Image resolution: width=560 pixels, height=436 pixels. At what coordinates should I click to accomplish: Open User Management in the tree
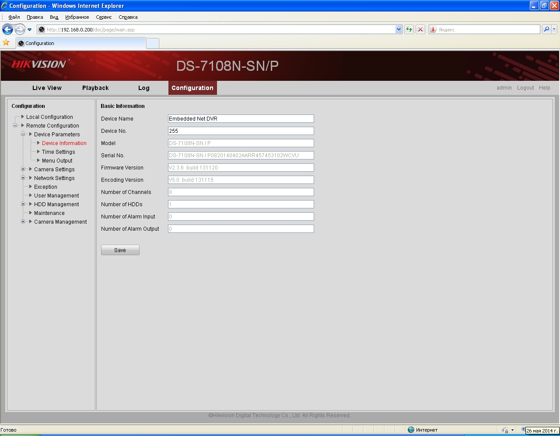click(x=56, y=196)
